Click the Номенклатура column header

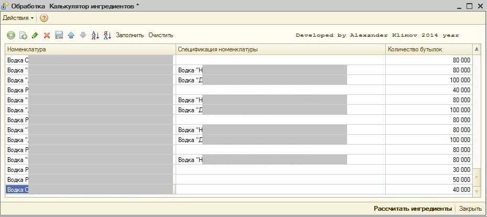pyautogui.click(x=90, y=49)
